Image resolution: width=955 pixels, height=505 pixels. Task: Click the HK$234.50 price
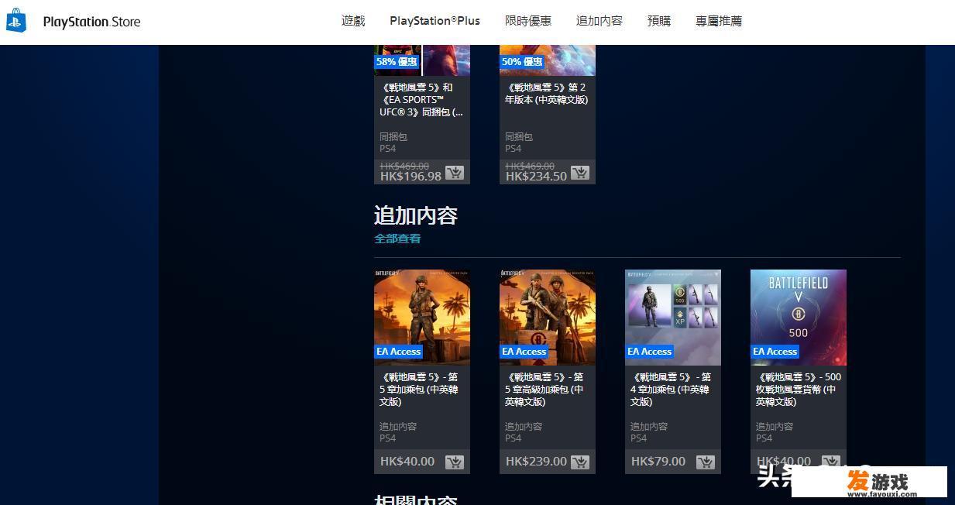pyautogui.click(x=536, y=177)
